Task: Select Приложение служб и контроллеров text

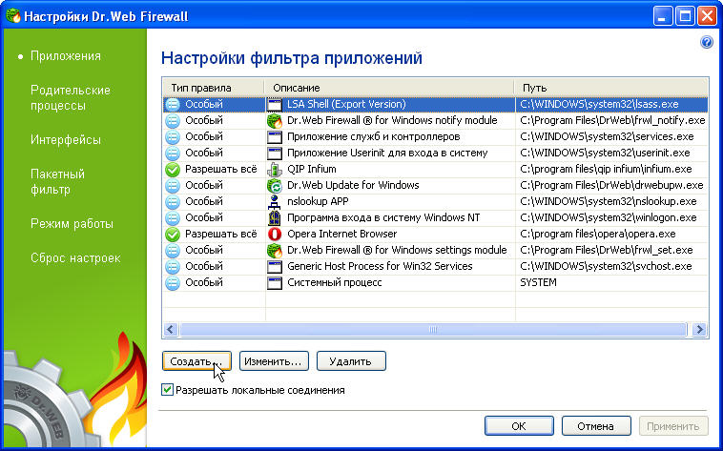Action: pos(374,137)
